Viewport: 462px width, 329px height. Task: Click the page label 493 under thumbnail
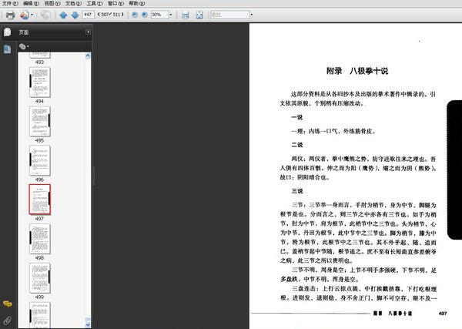pos(39,62)
